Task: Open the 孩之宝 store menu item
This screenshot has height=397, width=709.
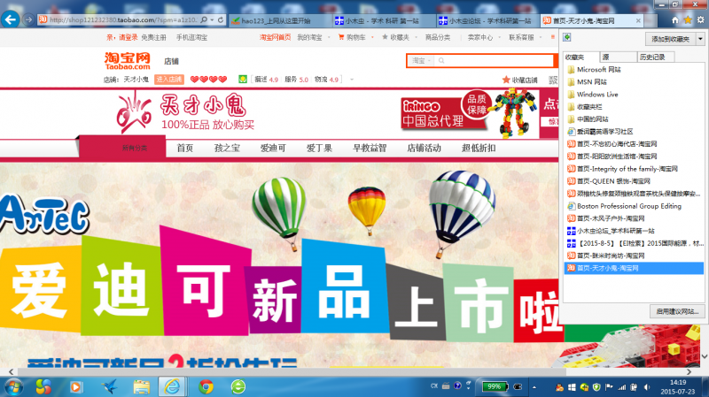Action: (x=227, y=148)
